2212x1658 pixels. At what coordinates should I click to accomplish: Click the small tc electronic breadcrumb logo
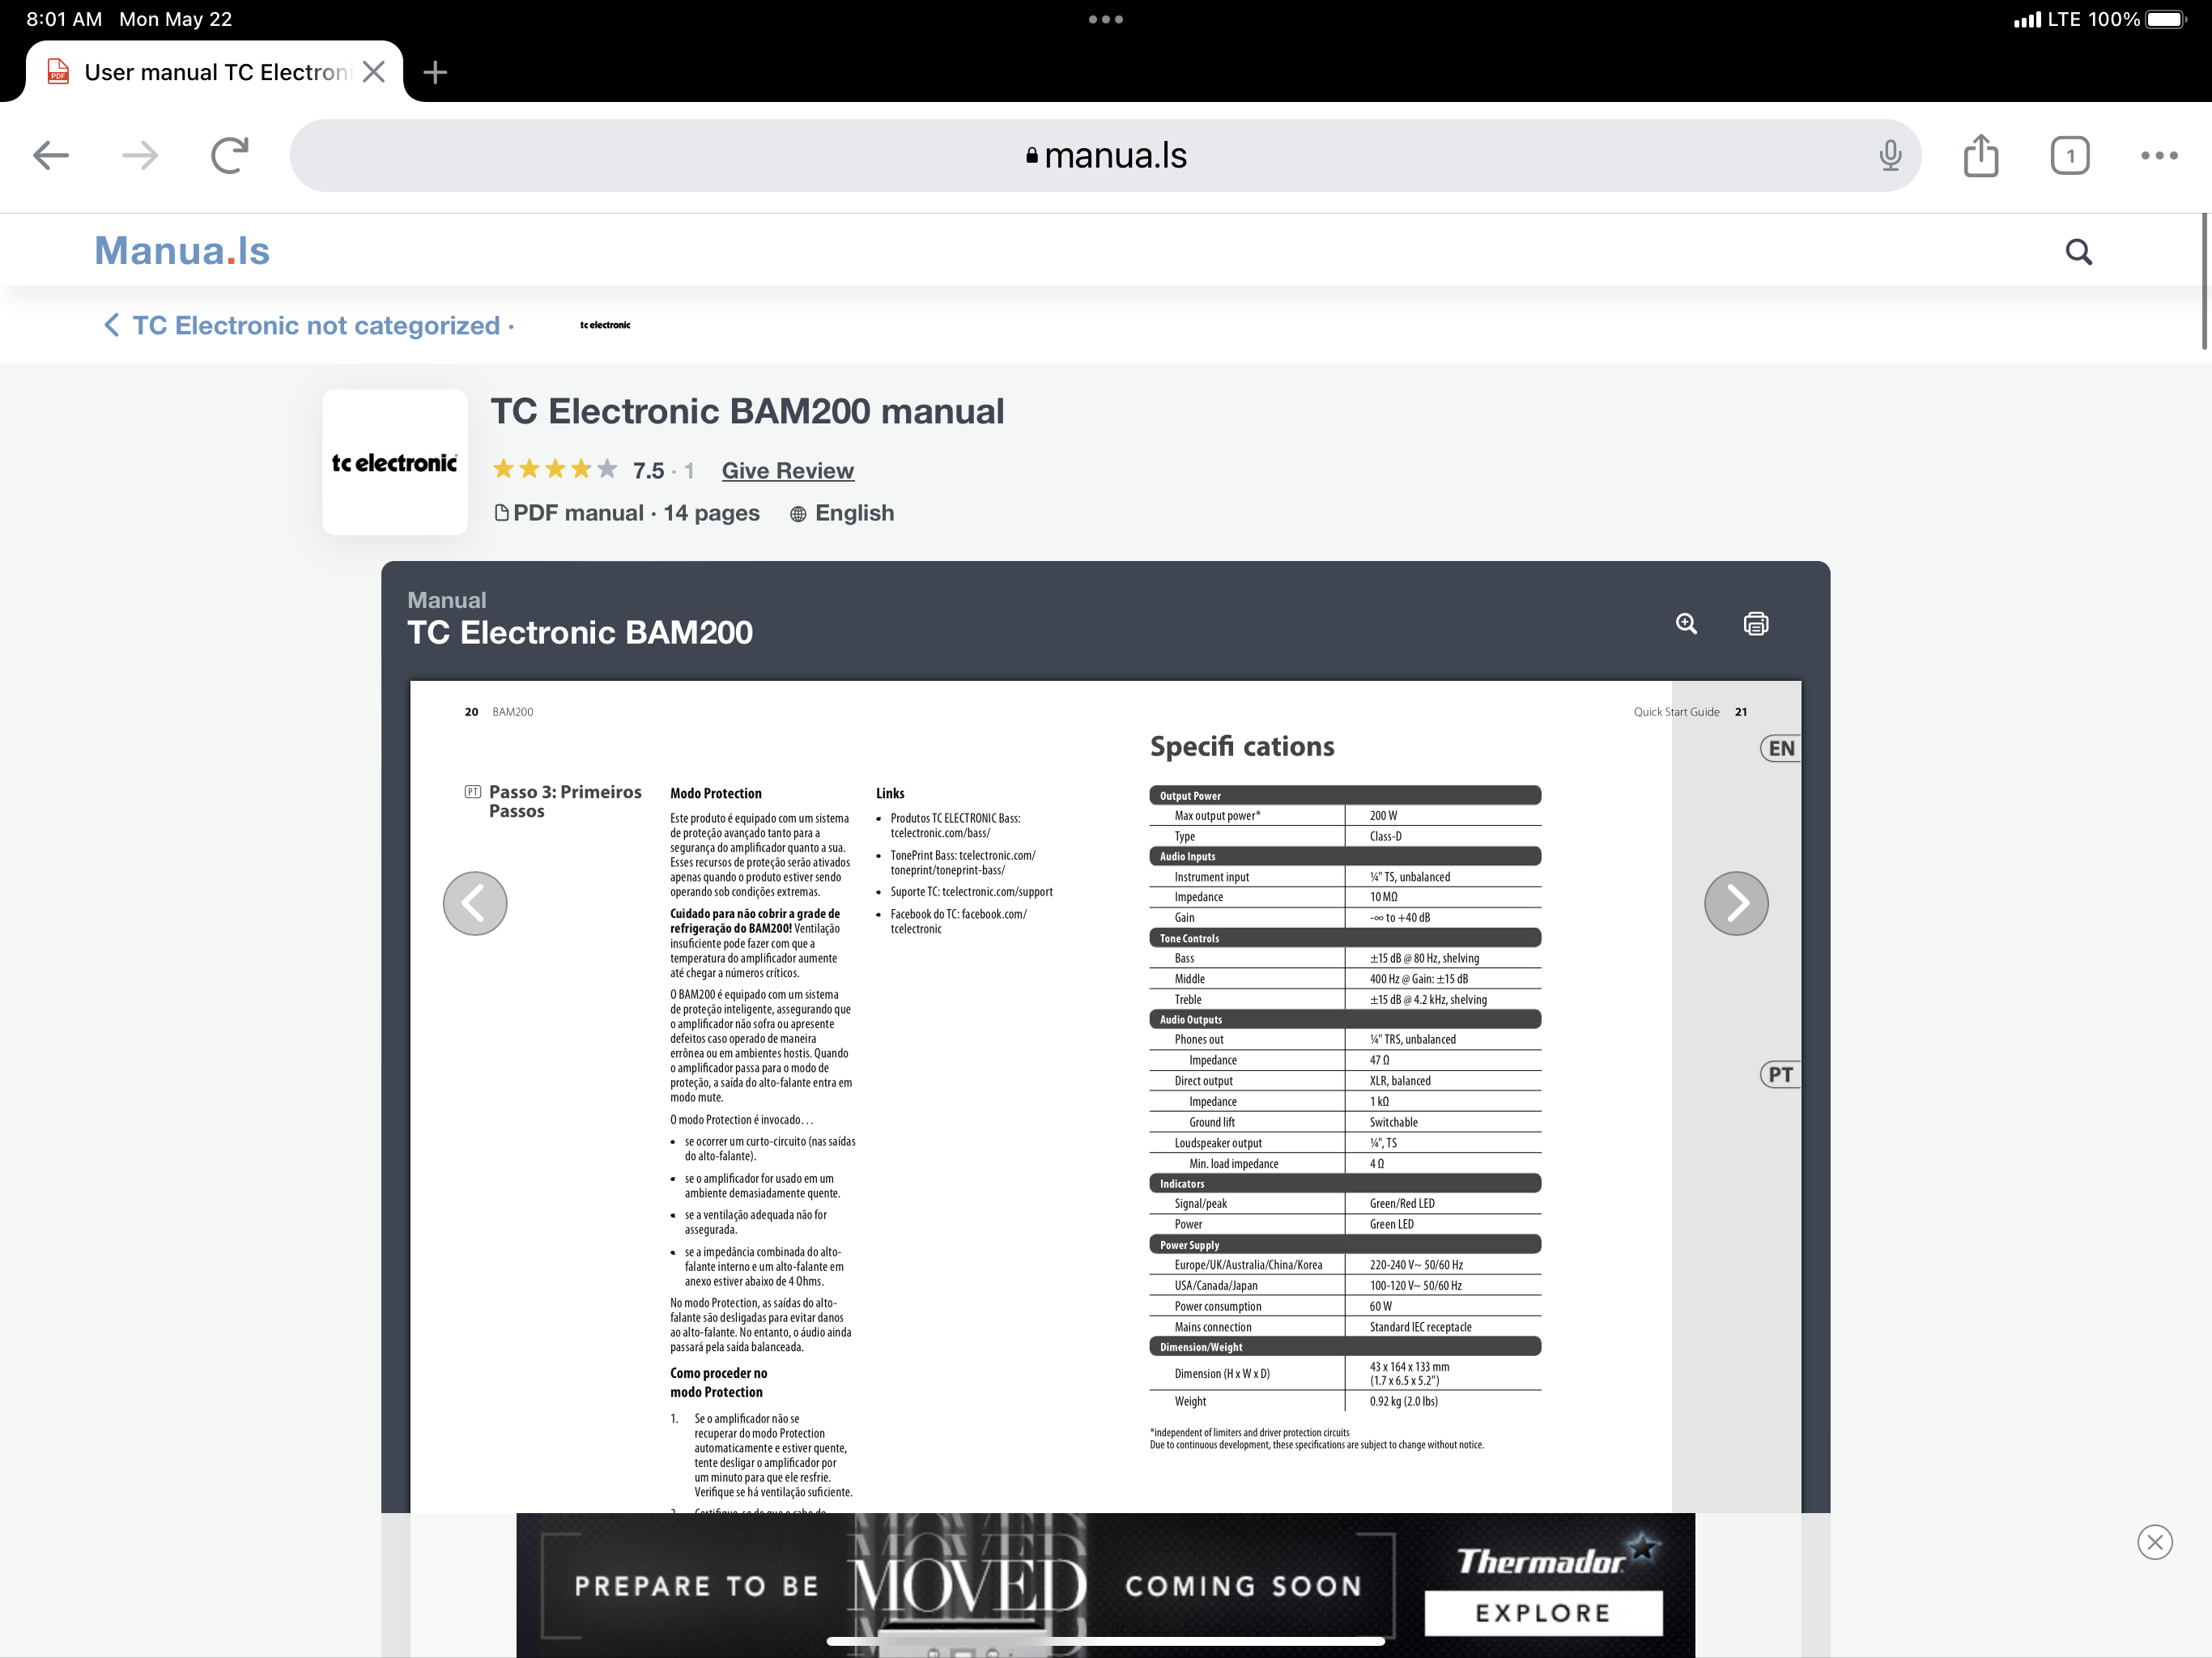605,325
